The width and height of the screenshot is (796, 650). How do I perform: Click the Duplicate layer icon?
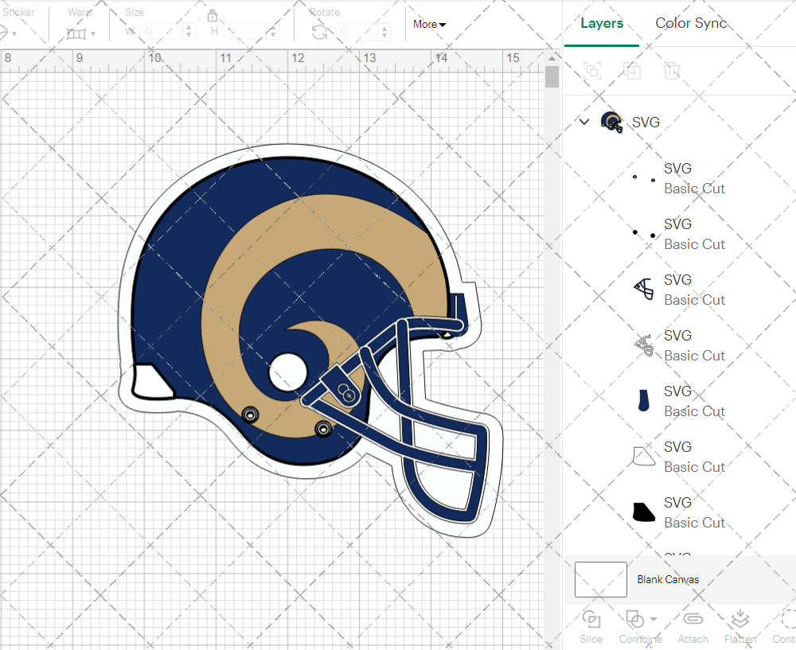click(632, 71)
